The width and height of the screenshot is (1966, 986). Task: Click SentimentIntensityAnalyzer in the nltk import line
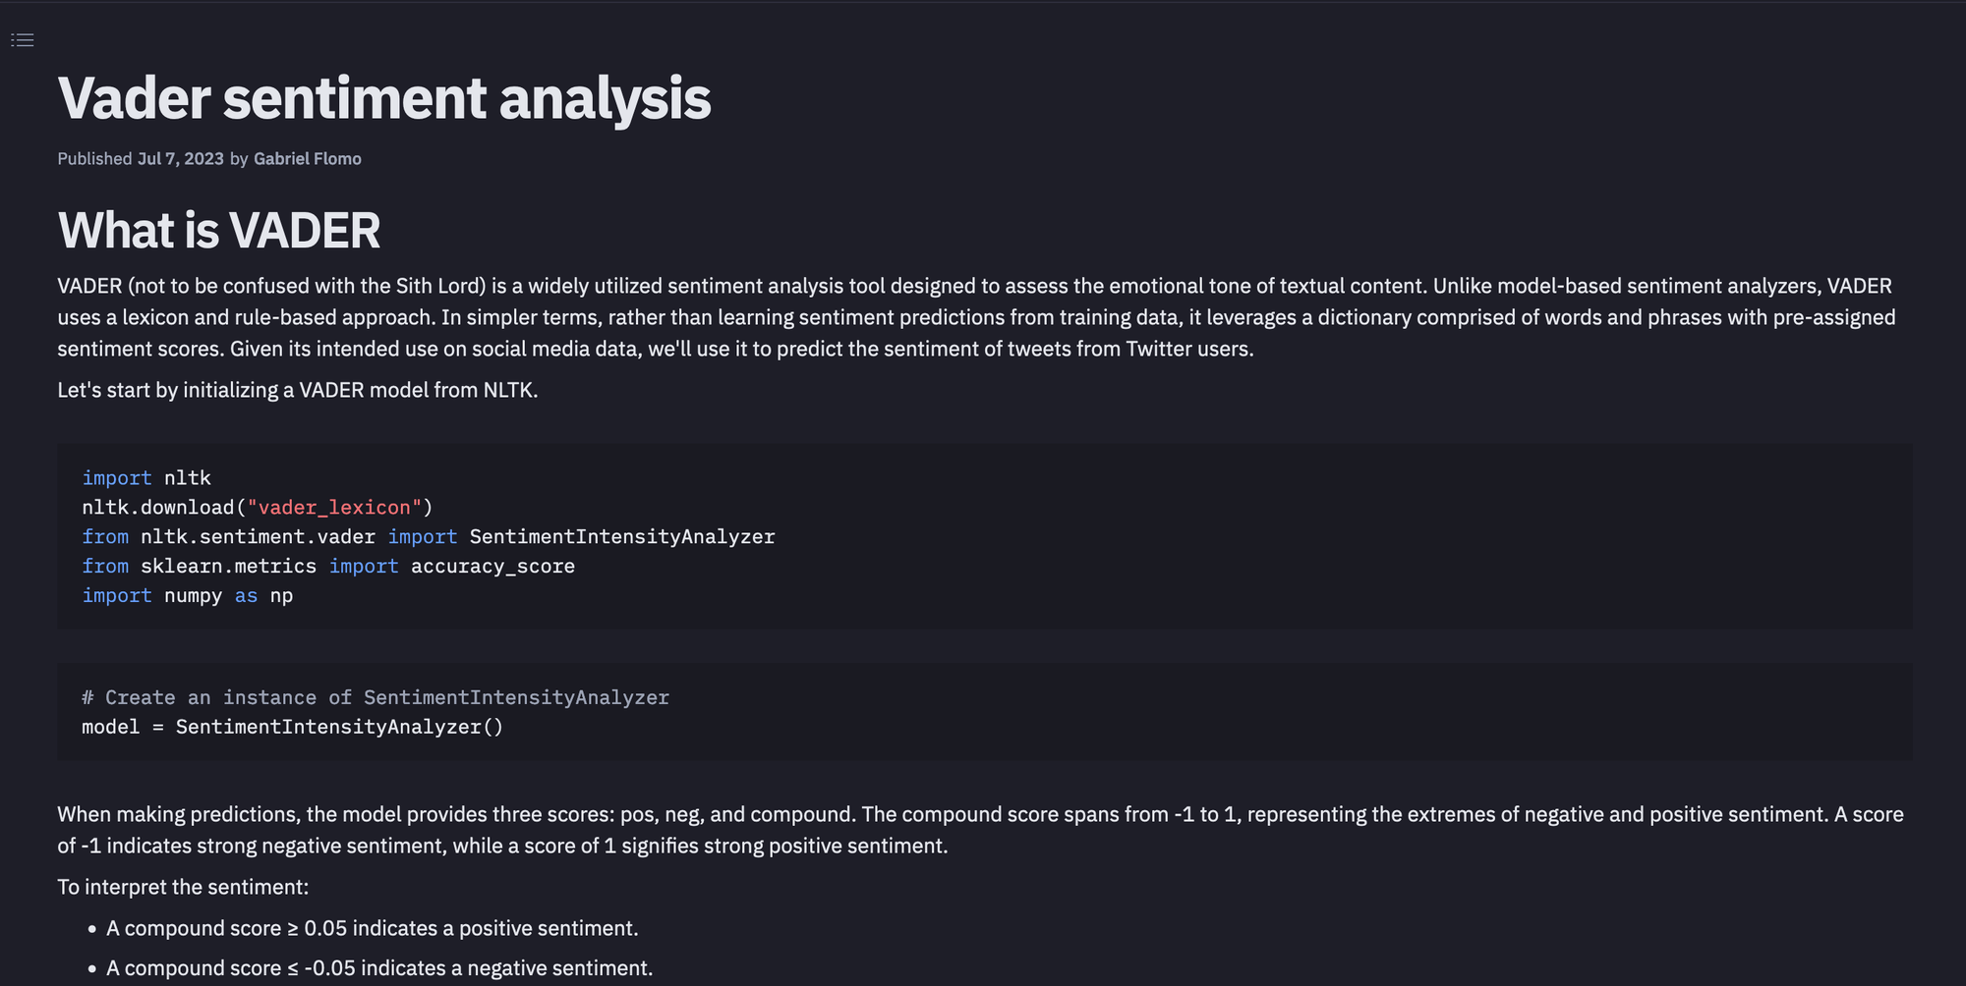(621, 537)
